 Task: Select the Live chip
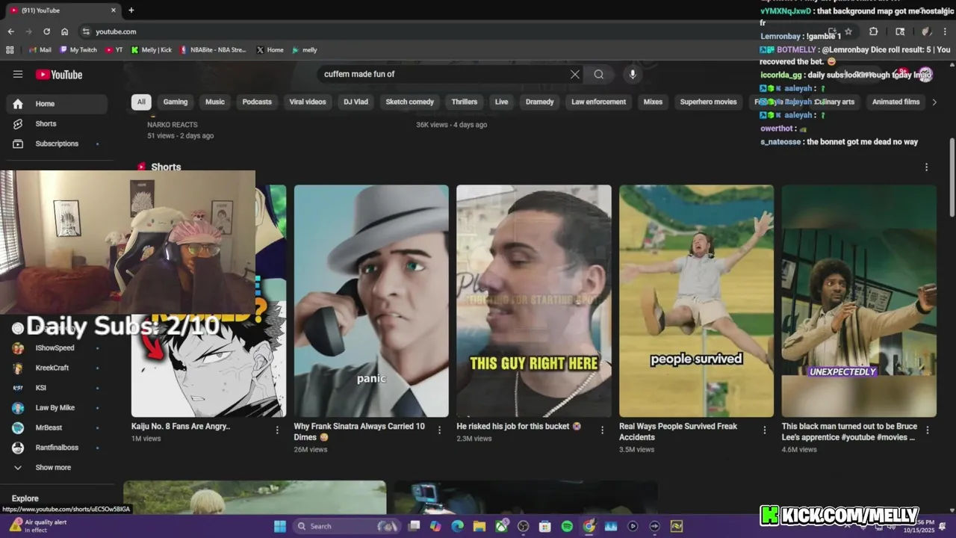pyautogui.click(x=501, y=102)
